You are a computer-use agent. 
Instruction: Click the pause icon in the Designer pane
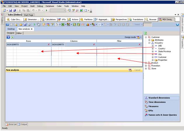[x=8, y=37]
